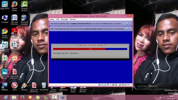
Task: Dismiss the keyboard capture notification with its last icon
Action: tap(130, 23)
